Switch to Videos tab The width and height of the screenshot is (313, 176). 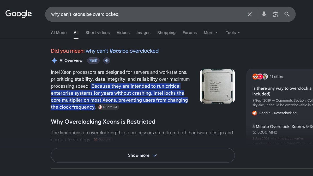[123, 33]
